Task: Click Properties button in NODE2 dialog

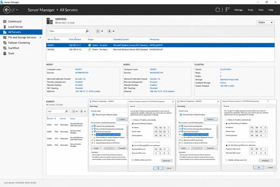Action: (x=211, y=148)
